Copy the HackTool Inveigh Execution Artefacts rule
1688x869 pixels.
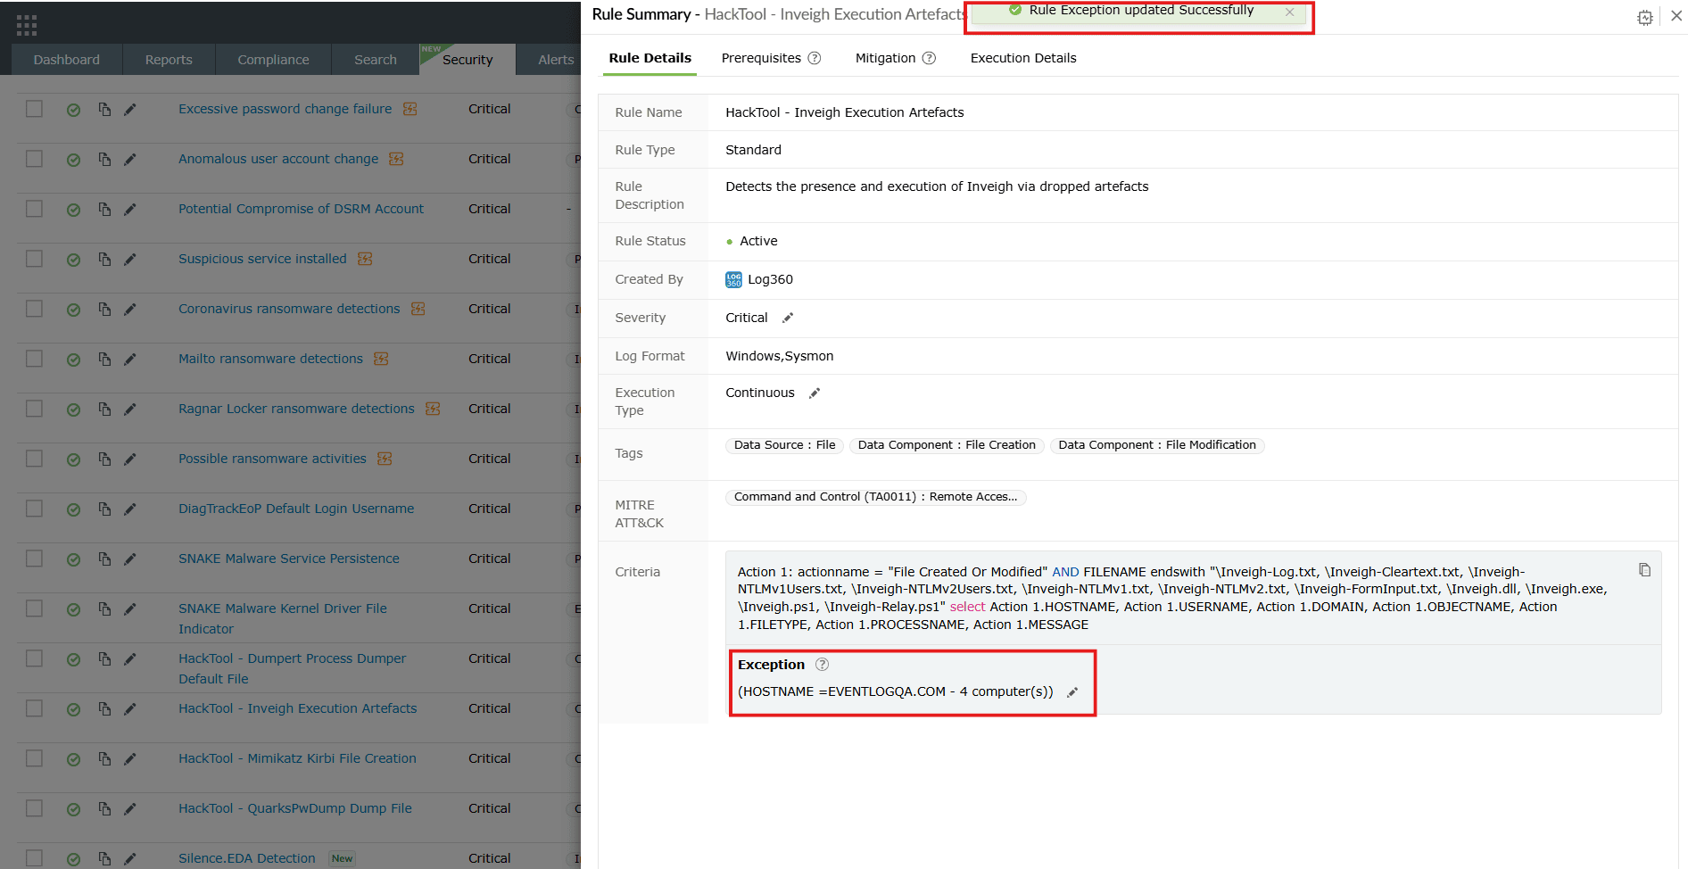click(104, 708)
